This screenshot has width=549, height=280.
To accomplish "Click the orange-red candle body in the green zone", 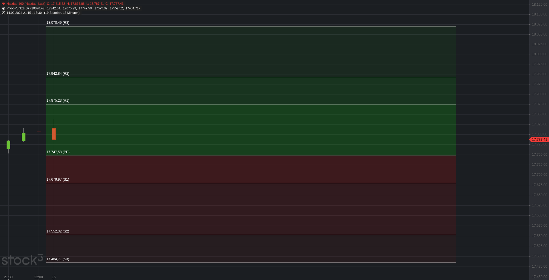I will [x=54, y=134].
